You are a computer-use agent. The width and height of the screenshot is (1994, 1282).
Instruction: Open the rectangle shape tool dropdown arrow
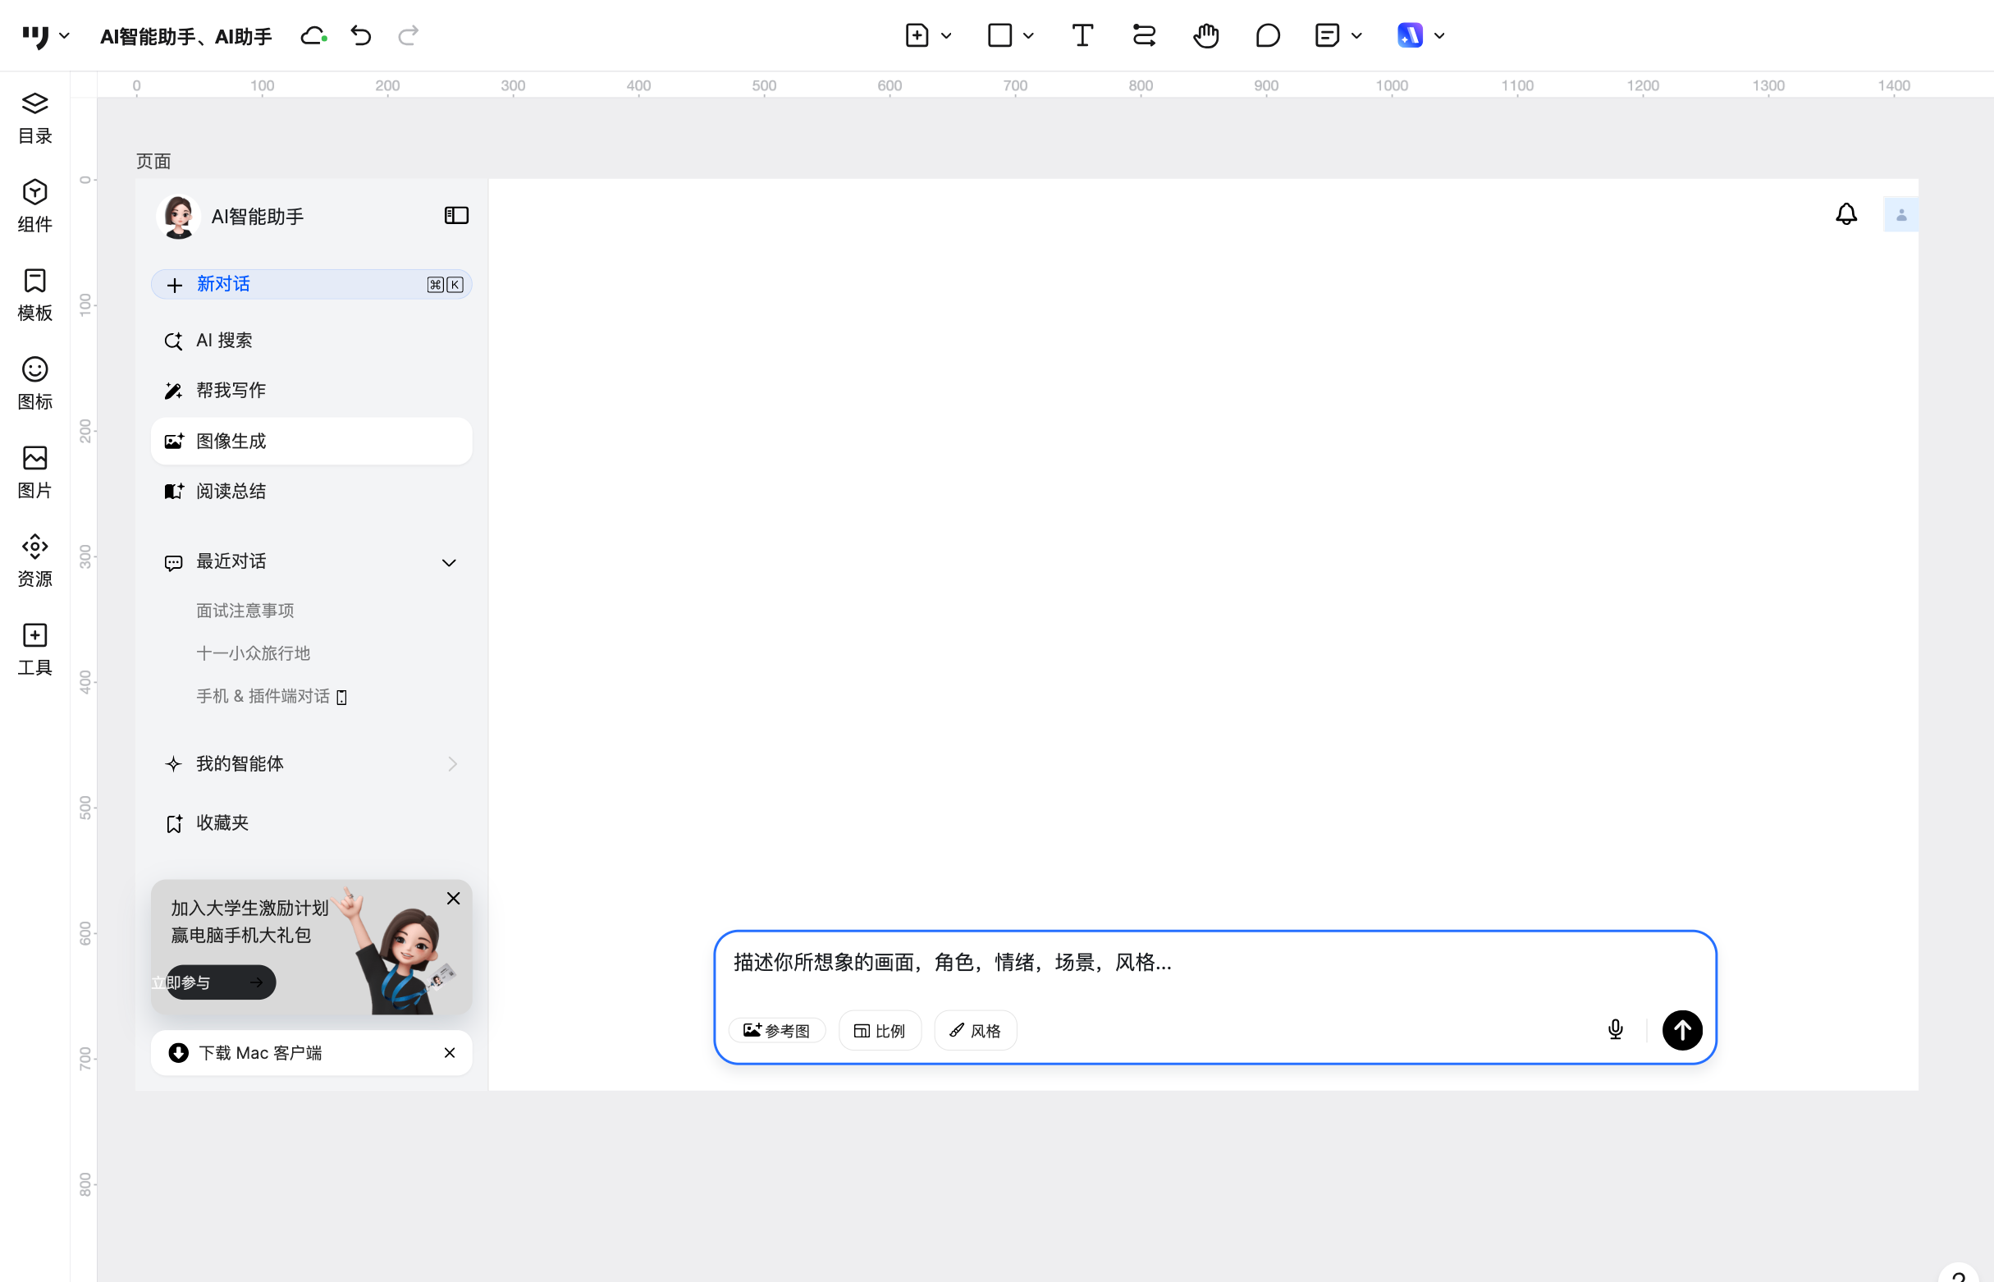click(x=1028, y=36)
